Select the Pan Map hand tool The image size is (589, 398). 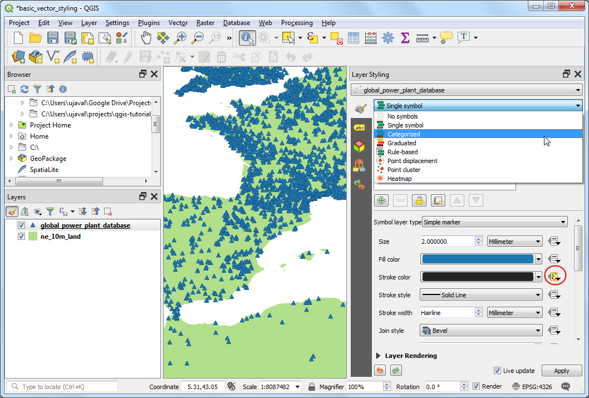coord(145,38)
